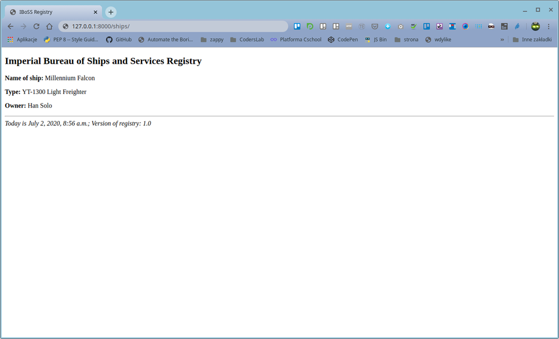Show hidden bookmarks with double chevron

502,40
